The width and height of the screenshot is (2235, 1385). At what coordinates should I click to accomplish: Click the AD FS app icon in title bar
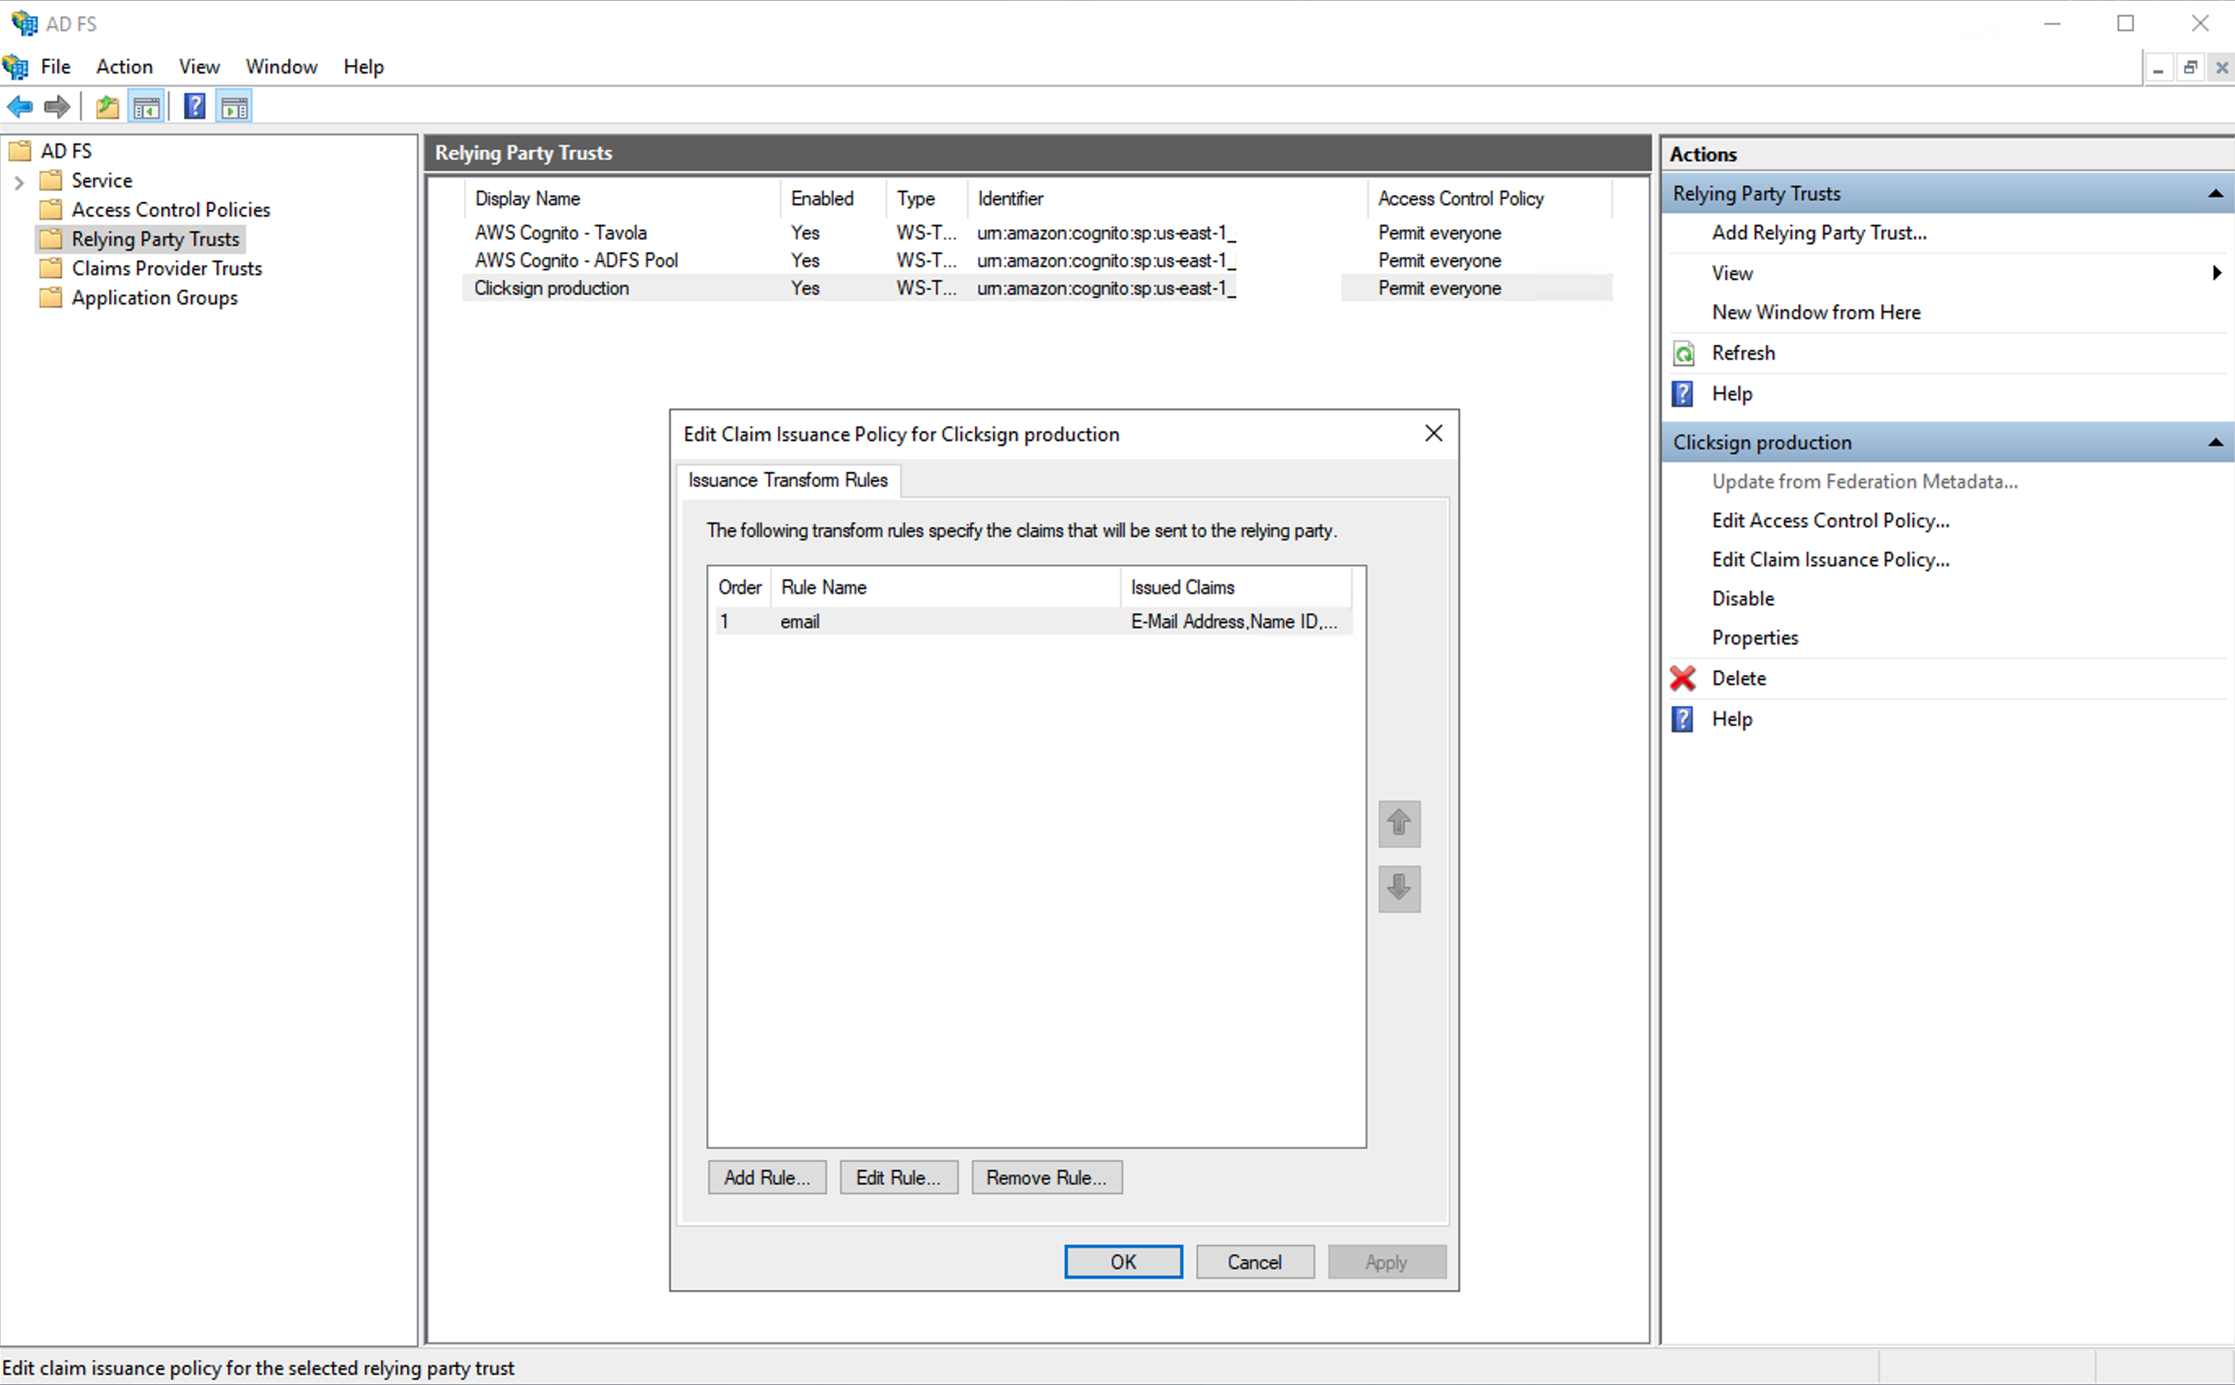pyautogui.click(x=24, y=23)
